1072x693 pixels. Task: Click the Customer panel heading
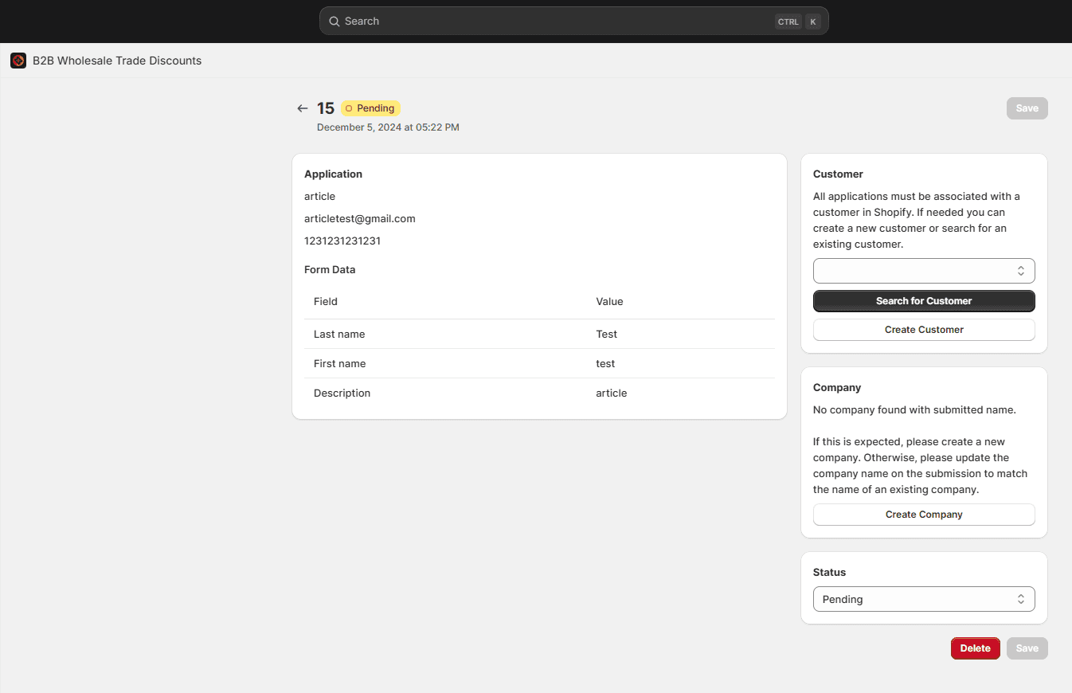click(838, 174)
